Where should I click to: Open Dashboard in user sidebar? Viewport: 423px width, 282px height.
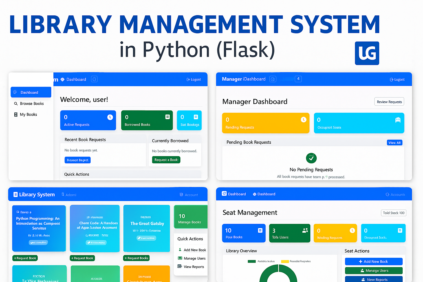point(31,92)
